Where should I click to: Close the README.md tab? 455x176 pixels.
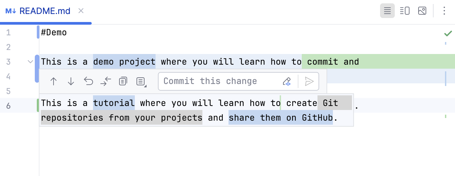[81, 11]
